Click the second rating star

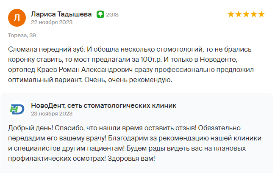[x=239, y=14]
